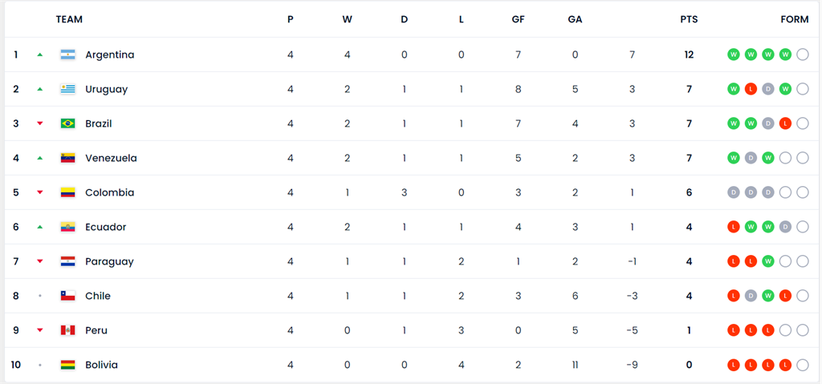Click the PTS column header
The image size is (822, 384).
pyautogui.click(x=689, y=19)
